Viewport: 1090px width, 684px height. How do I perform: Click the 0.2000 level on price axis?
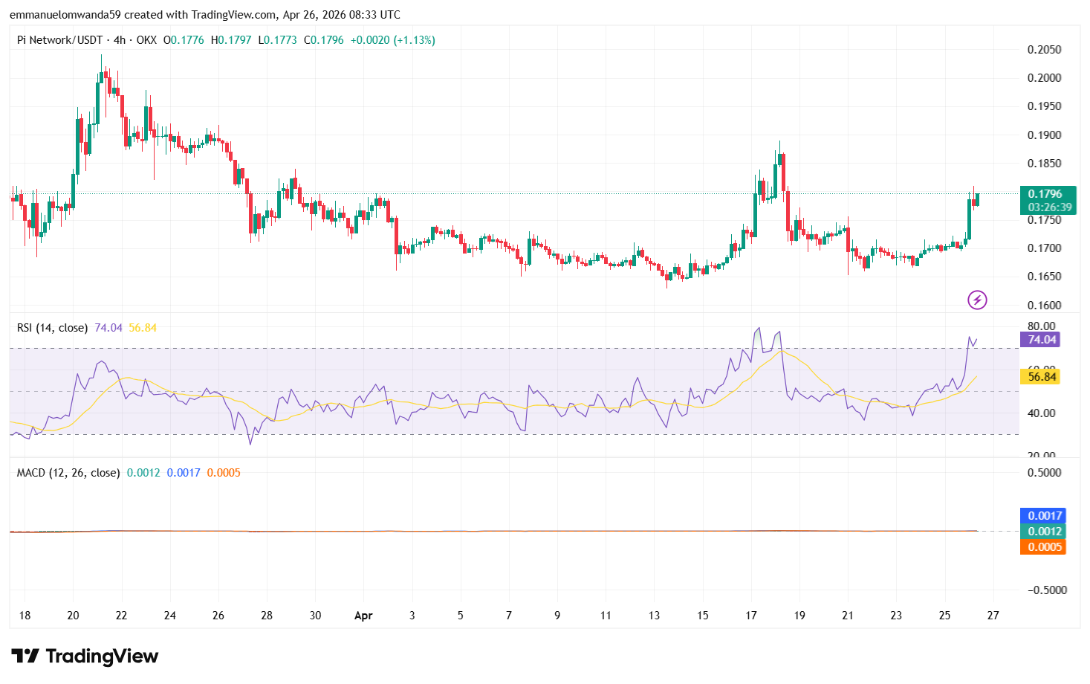pos(1044,78)
